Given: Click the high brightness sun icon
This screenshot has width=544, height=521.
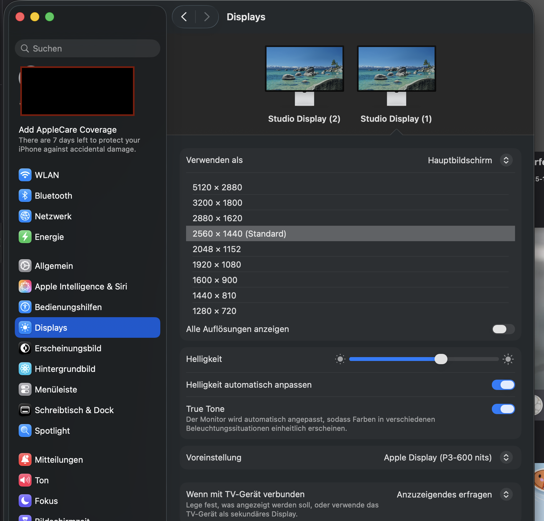Looking at the screenshot, I should point(508,359).
